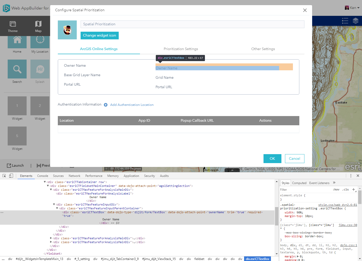
Task: Open the Prioritization Settings tab
Action: 181,49
